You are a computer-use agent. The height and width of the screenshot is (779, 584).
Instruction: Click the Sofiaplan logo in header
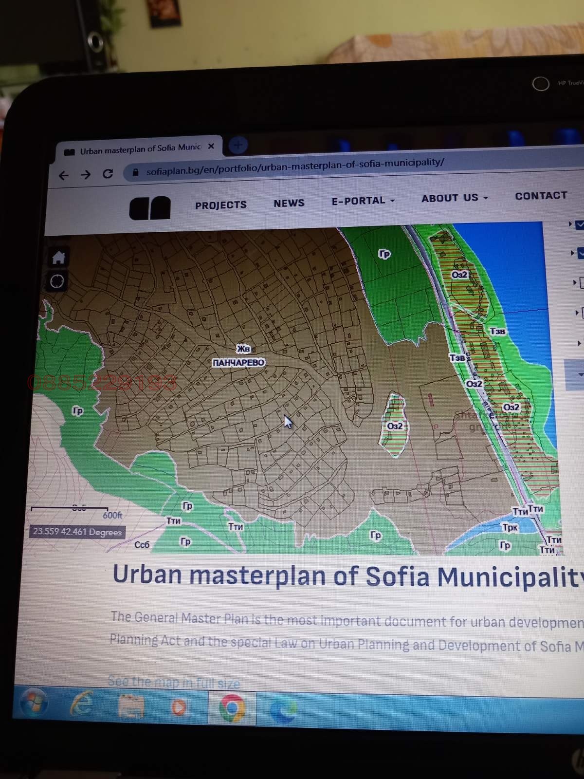(150, 208)
